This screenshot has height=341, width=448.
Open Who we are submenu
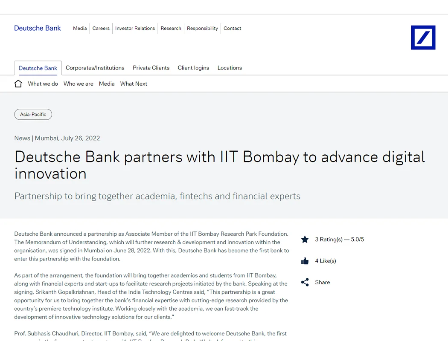[78, 84]
